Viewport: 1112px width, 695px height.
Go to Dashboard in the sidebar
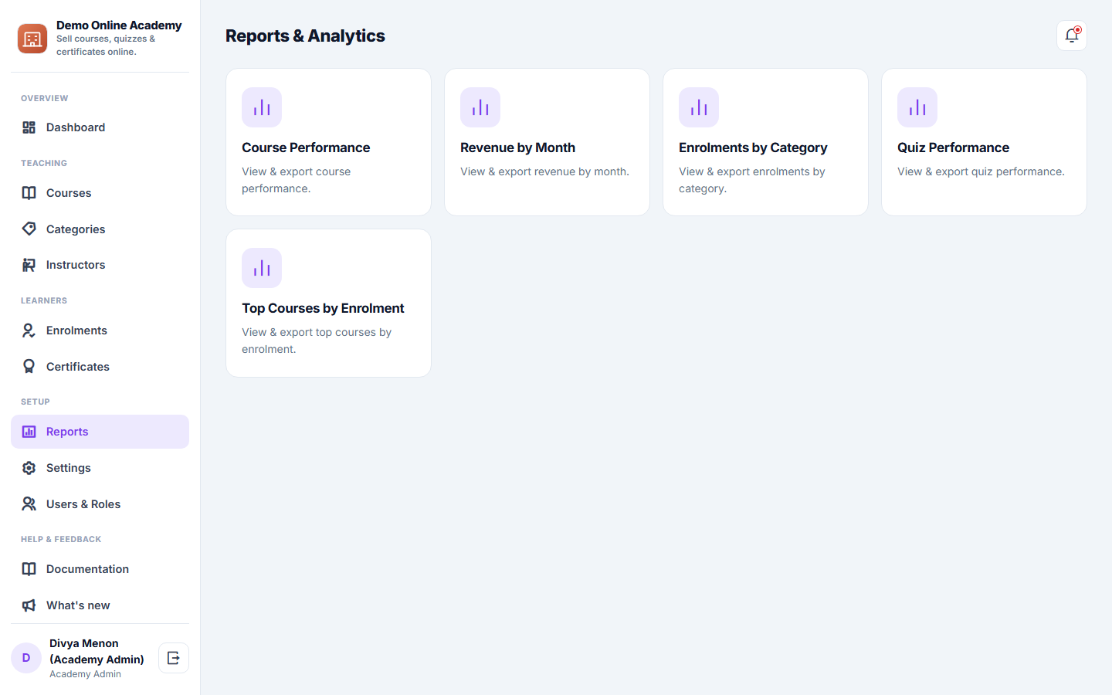click(x=100, y=127)
